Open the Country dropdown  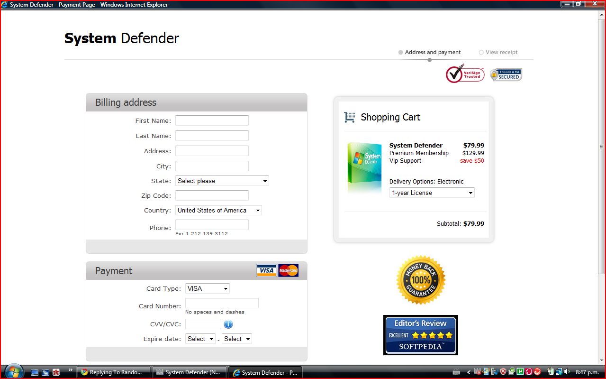[218, 210]
